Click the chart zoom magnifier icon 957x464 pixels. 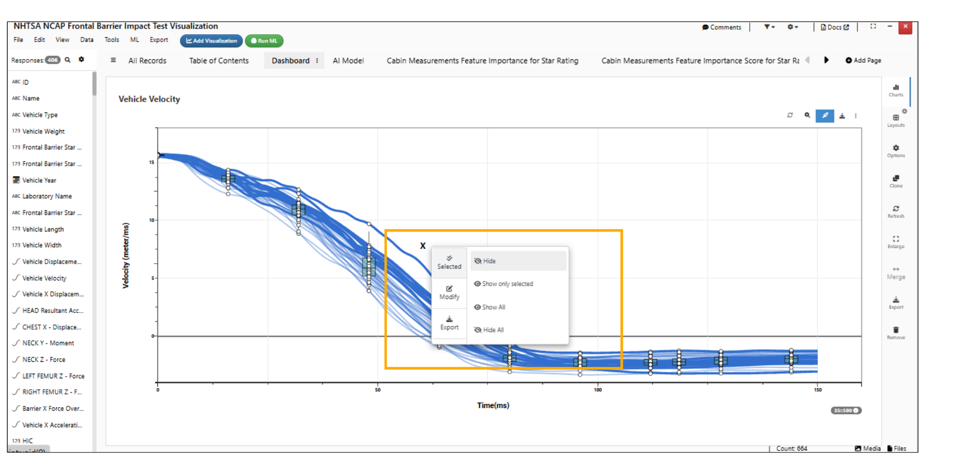pyautogui.click(x=807, y=115)
